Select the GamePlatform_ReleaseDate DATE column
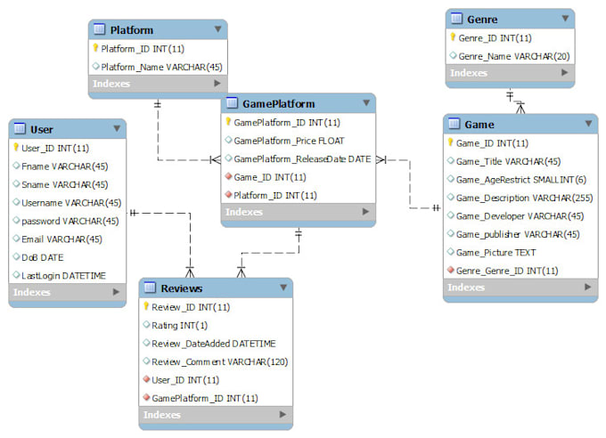Viewport: 606px width, 438px height. [x=298, y=158]
